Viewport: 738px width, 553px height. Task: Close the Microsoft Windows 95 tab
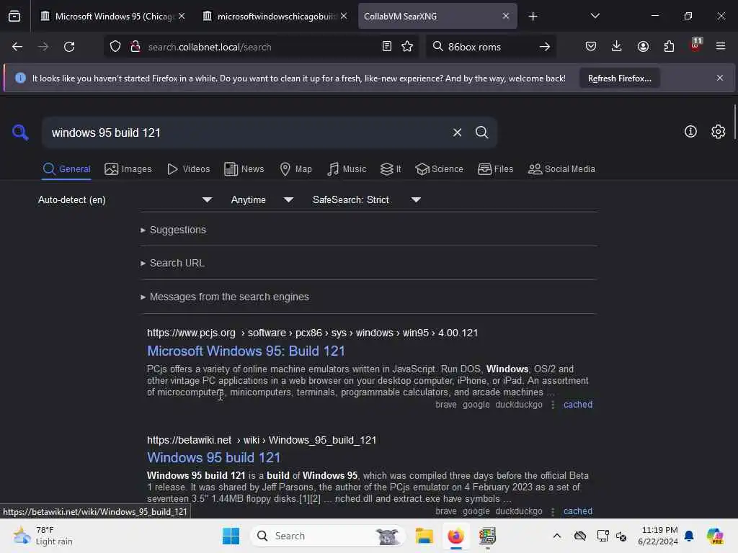tap(182, 17)
